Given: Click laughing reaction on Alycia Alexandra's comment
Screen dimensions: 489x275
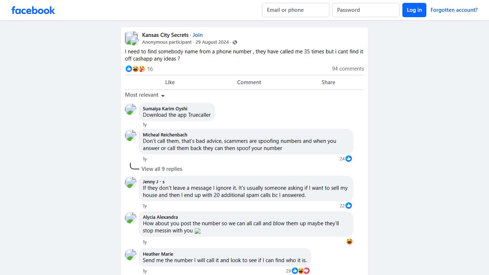Looking at the screenshot, I should pyautogui.click(x=349, y=242).
